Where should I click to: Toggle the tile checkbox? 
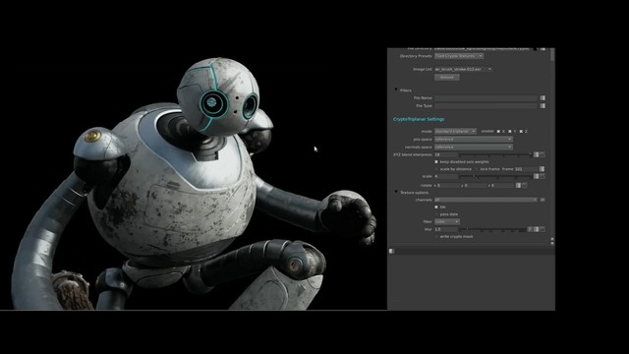click(x=436, y=207)
